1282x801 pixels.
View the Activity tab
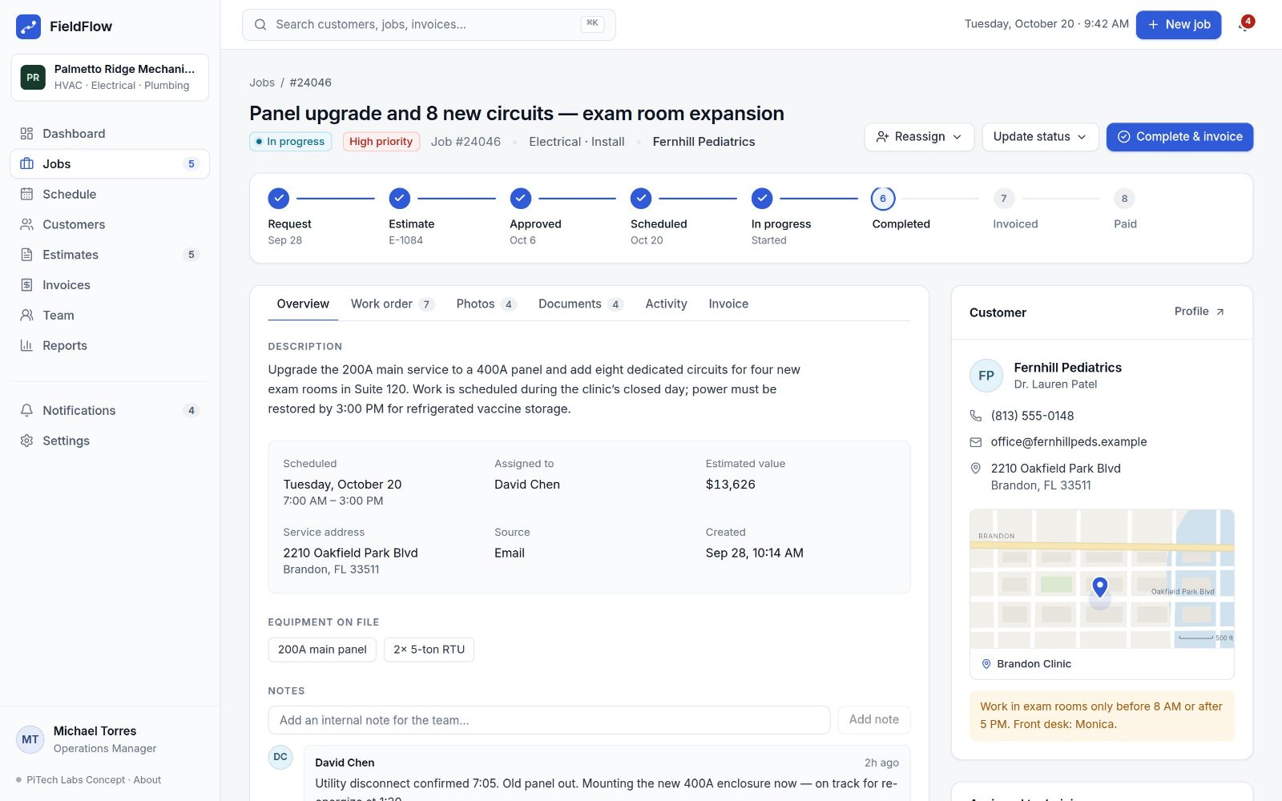pyautogui.click(x=666, y=304)
